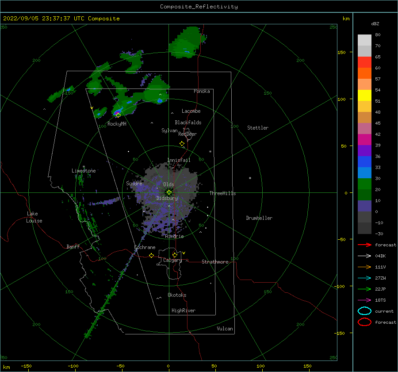Viewport: 398px width, 372px height.
Task: Pick the magenta 18TS arrow icon
Action: [x=364, y=300]
